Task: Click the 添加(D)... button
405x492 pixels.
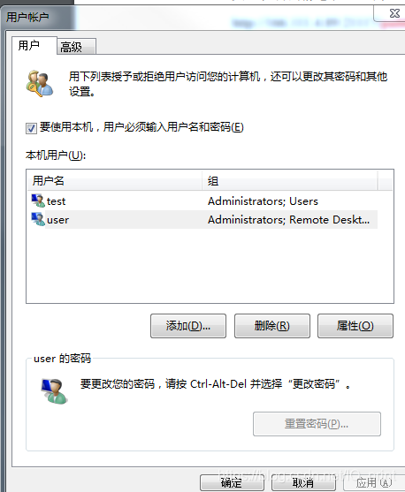Action: click(188, 326)
